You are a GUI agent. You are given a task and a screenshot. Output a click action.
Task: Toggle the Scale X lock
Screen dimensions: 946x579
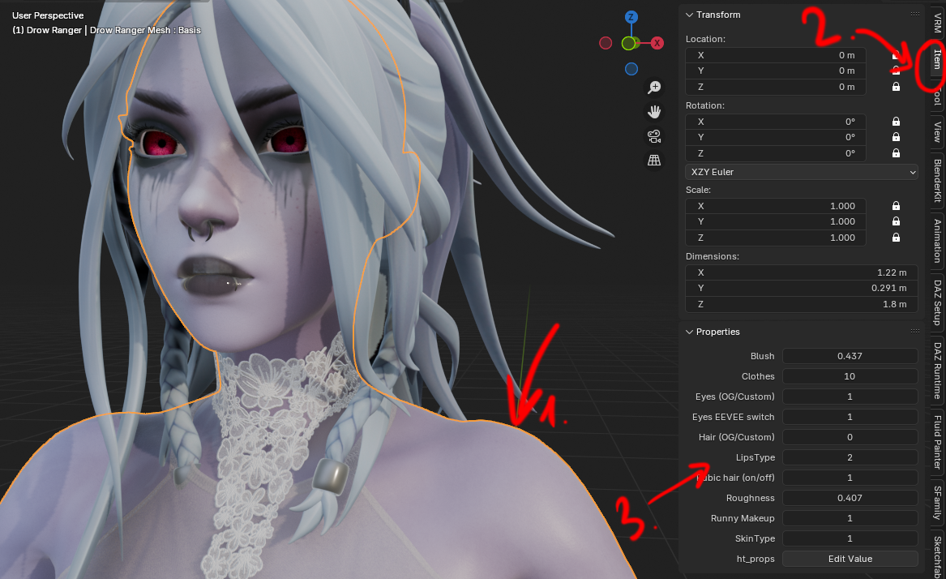coord(896,206)
